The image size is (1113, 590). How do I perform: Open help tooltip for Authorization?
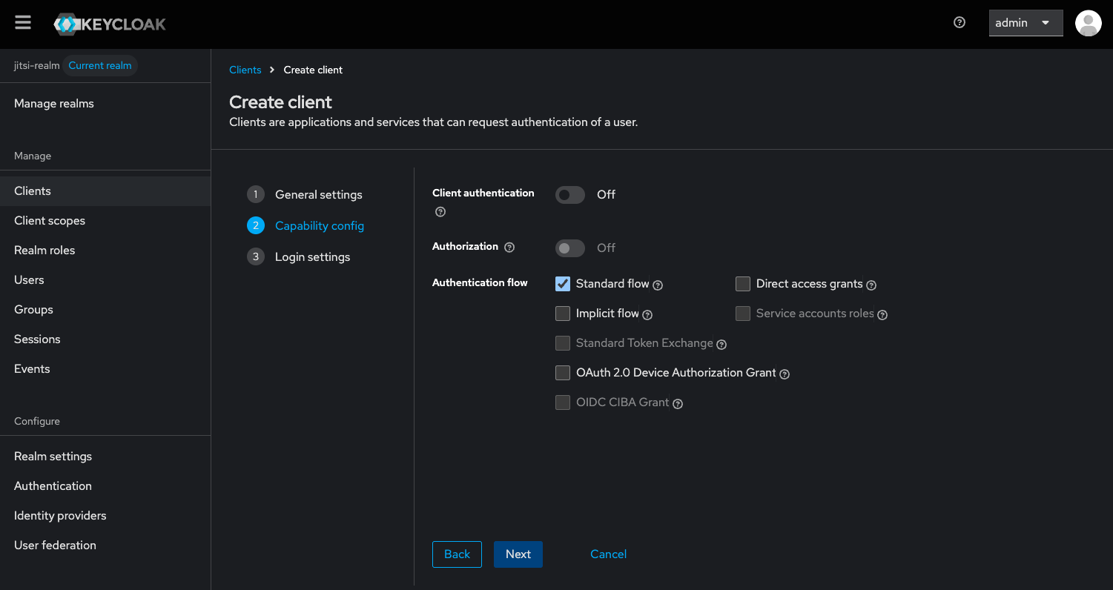point(509,247)
